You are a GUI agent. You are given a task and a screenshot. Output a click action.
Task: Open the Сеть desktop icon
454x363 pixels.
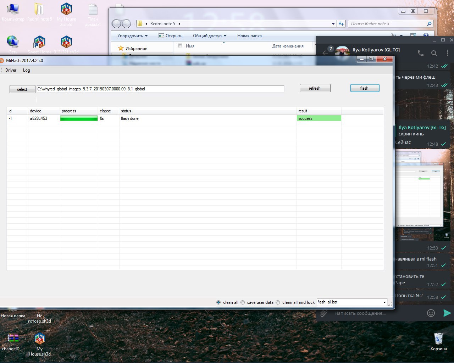tap(13, 44)
